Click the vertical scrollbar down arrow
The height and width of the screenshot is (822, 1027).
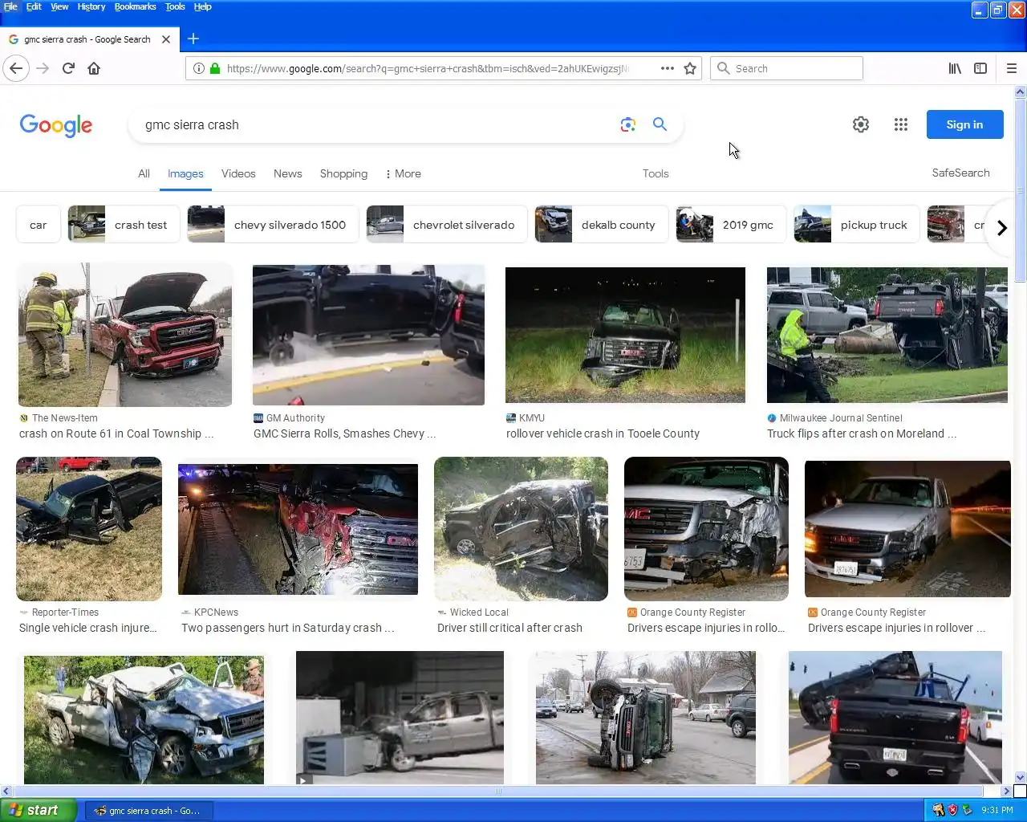click(1021, 777)
